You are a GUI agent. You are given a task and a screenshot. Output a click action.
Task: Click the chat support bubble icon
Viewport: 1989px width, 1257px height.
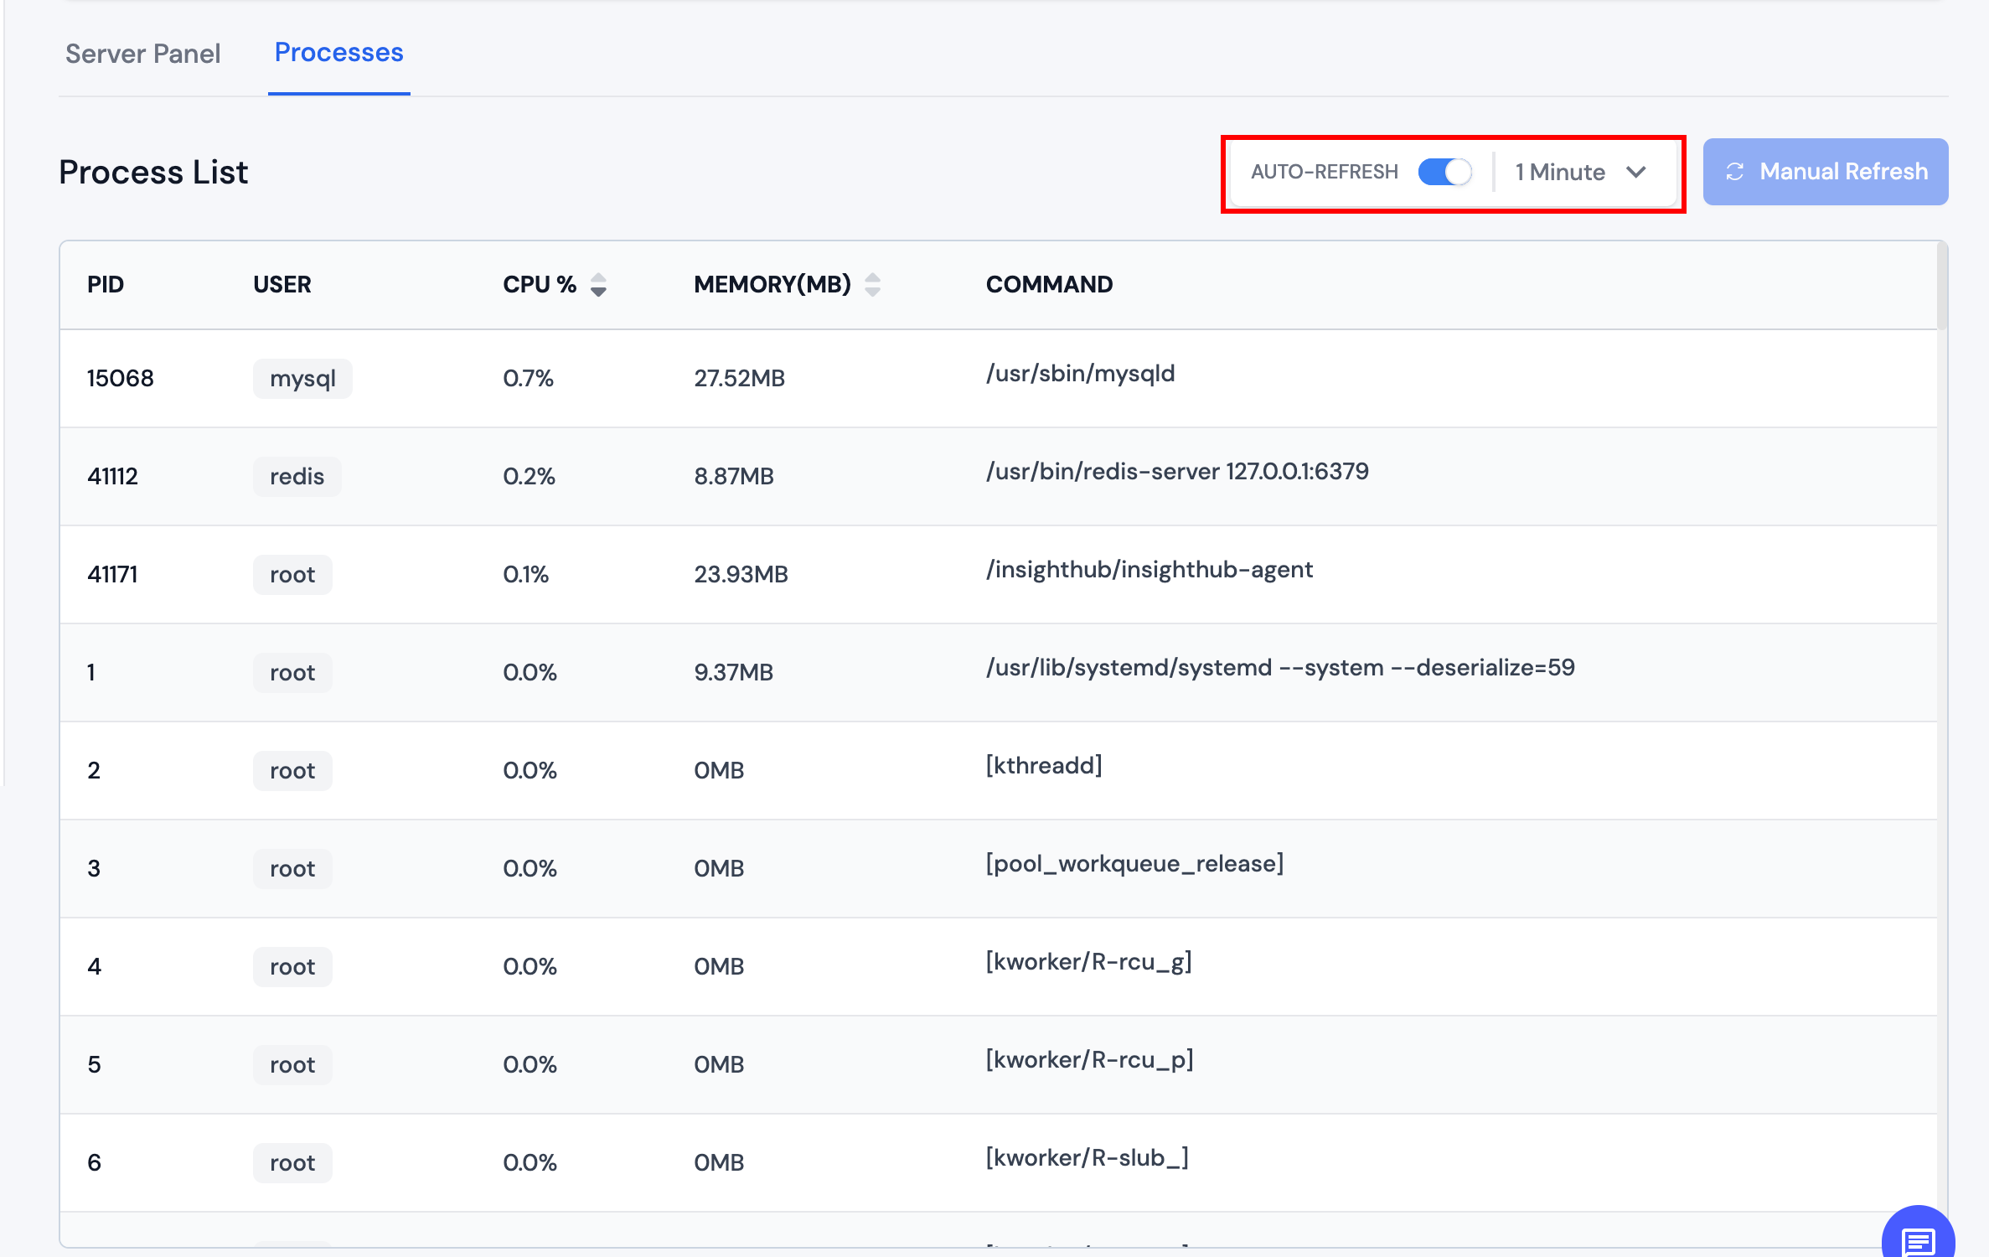pyautogui.click(x=1918, y=1239)
